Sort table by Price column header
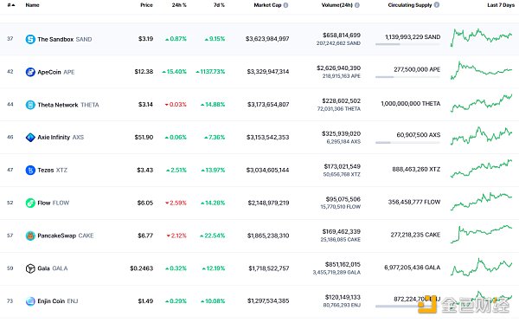Screen dimensions: 519x323 click(x=146, y=5)
